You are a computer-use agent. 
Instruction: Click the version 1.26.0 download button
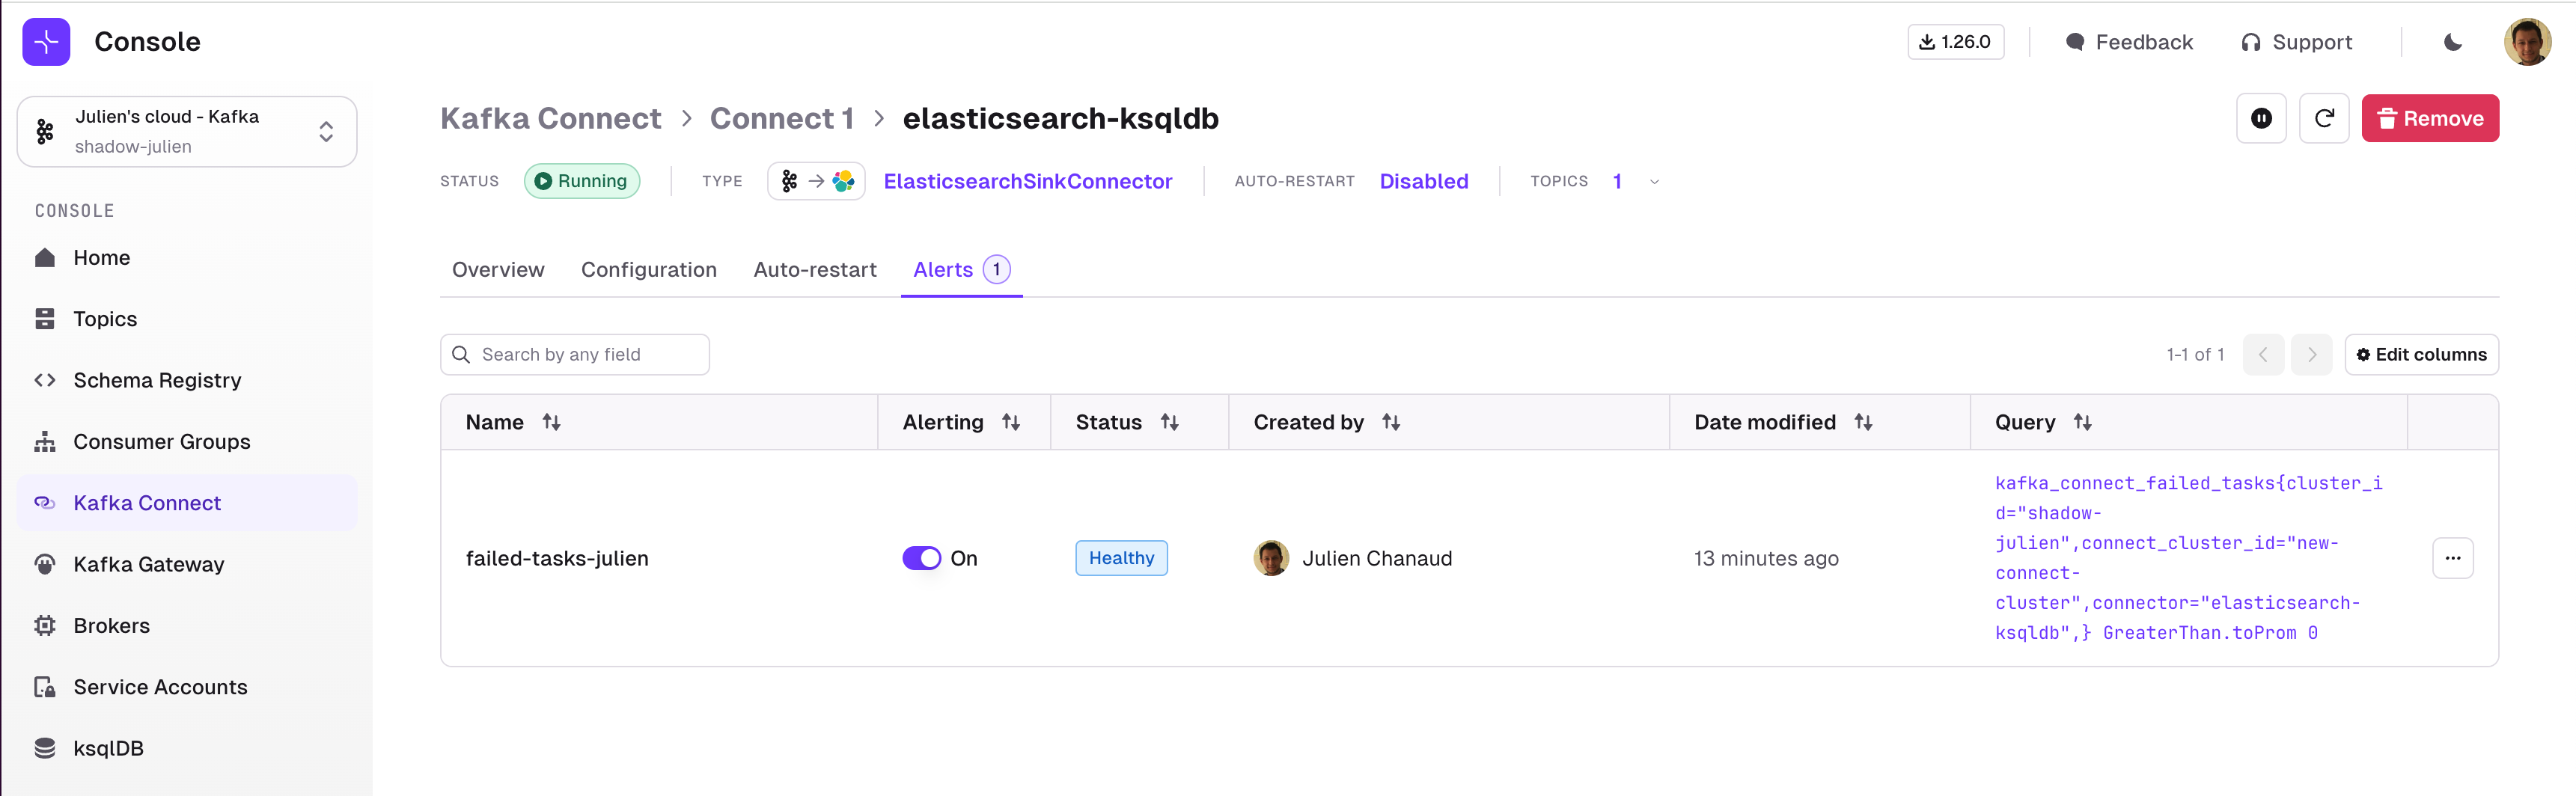point(1955,42)
